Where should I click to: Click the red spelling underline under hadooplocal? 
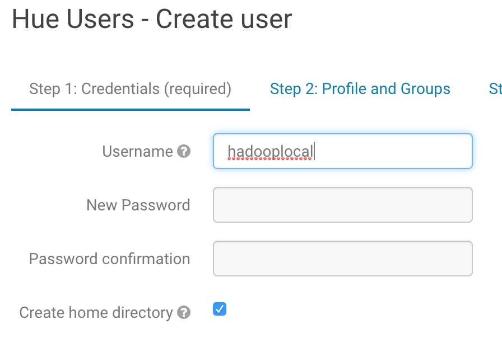[270, 159]
